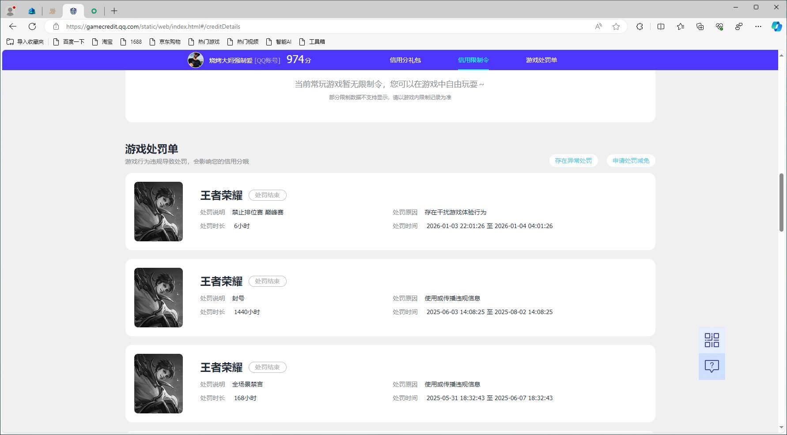This screenshot has height=435, width=787.
Task: Switch to the green circle tab
Action: 94,11
